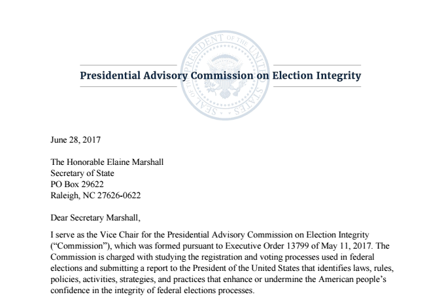Click the 'Secretary of State' address line
Image resolution: width=444 pixels, height=301 pixels.
[x=82, y=173]
